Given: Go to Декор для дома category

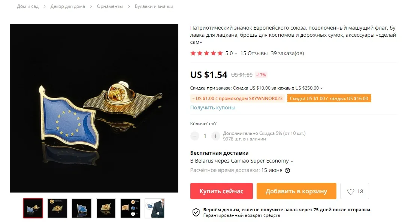Looking at the screenshot, I should click(68, 6).
